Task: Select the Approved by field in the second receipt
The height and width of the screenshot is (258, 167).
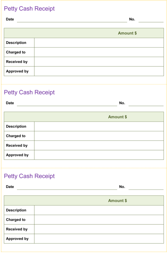Action: 99,155
